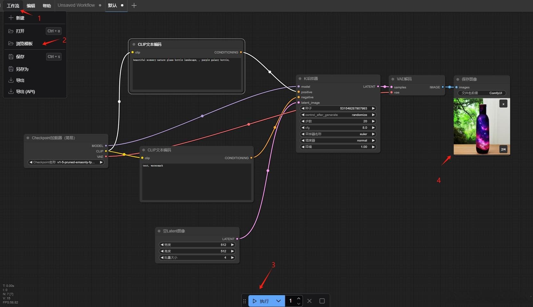
Task: Choose 导出 from workflow menu
Action: coord(35,80)
